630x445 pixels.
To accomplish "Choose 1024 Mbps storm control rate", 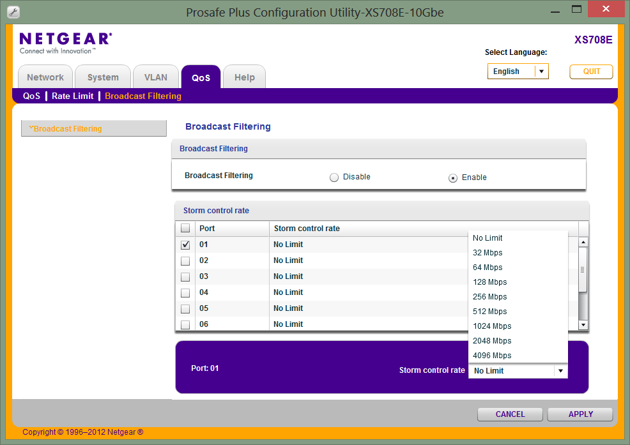I will [518, 326].
